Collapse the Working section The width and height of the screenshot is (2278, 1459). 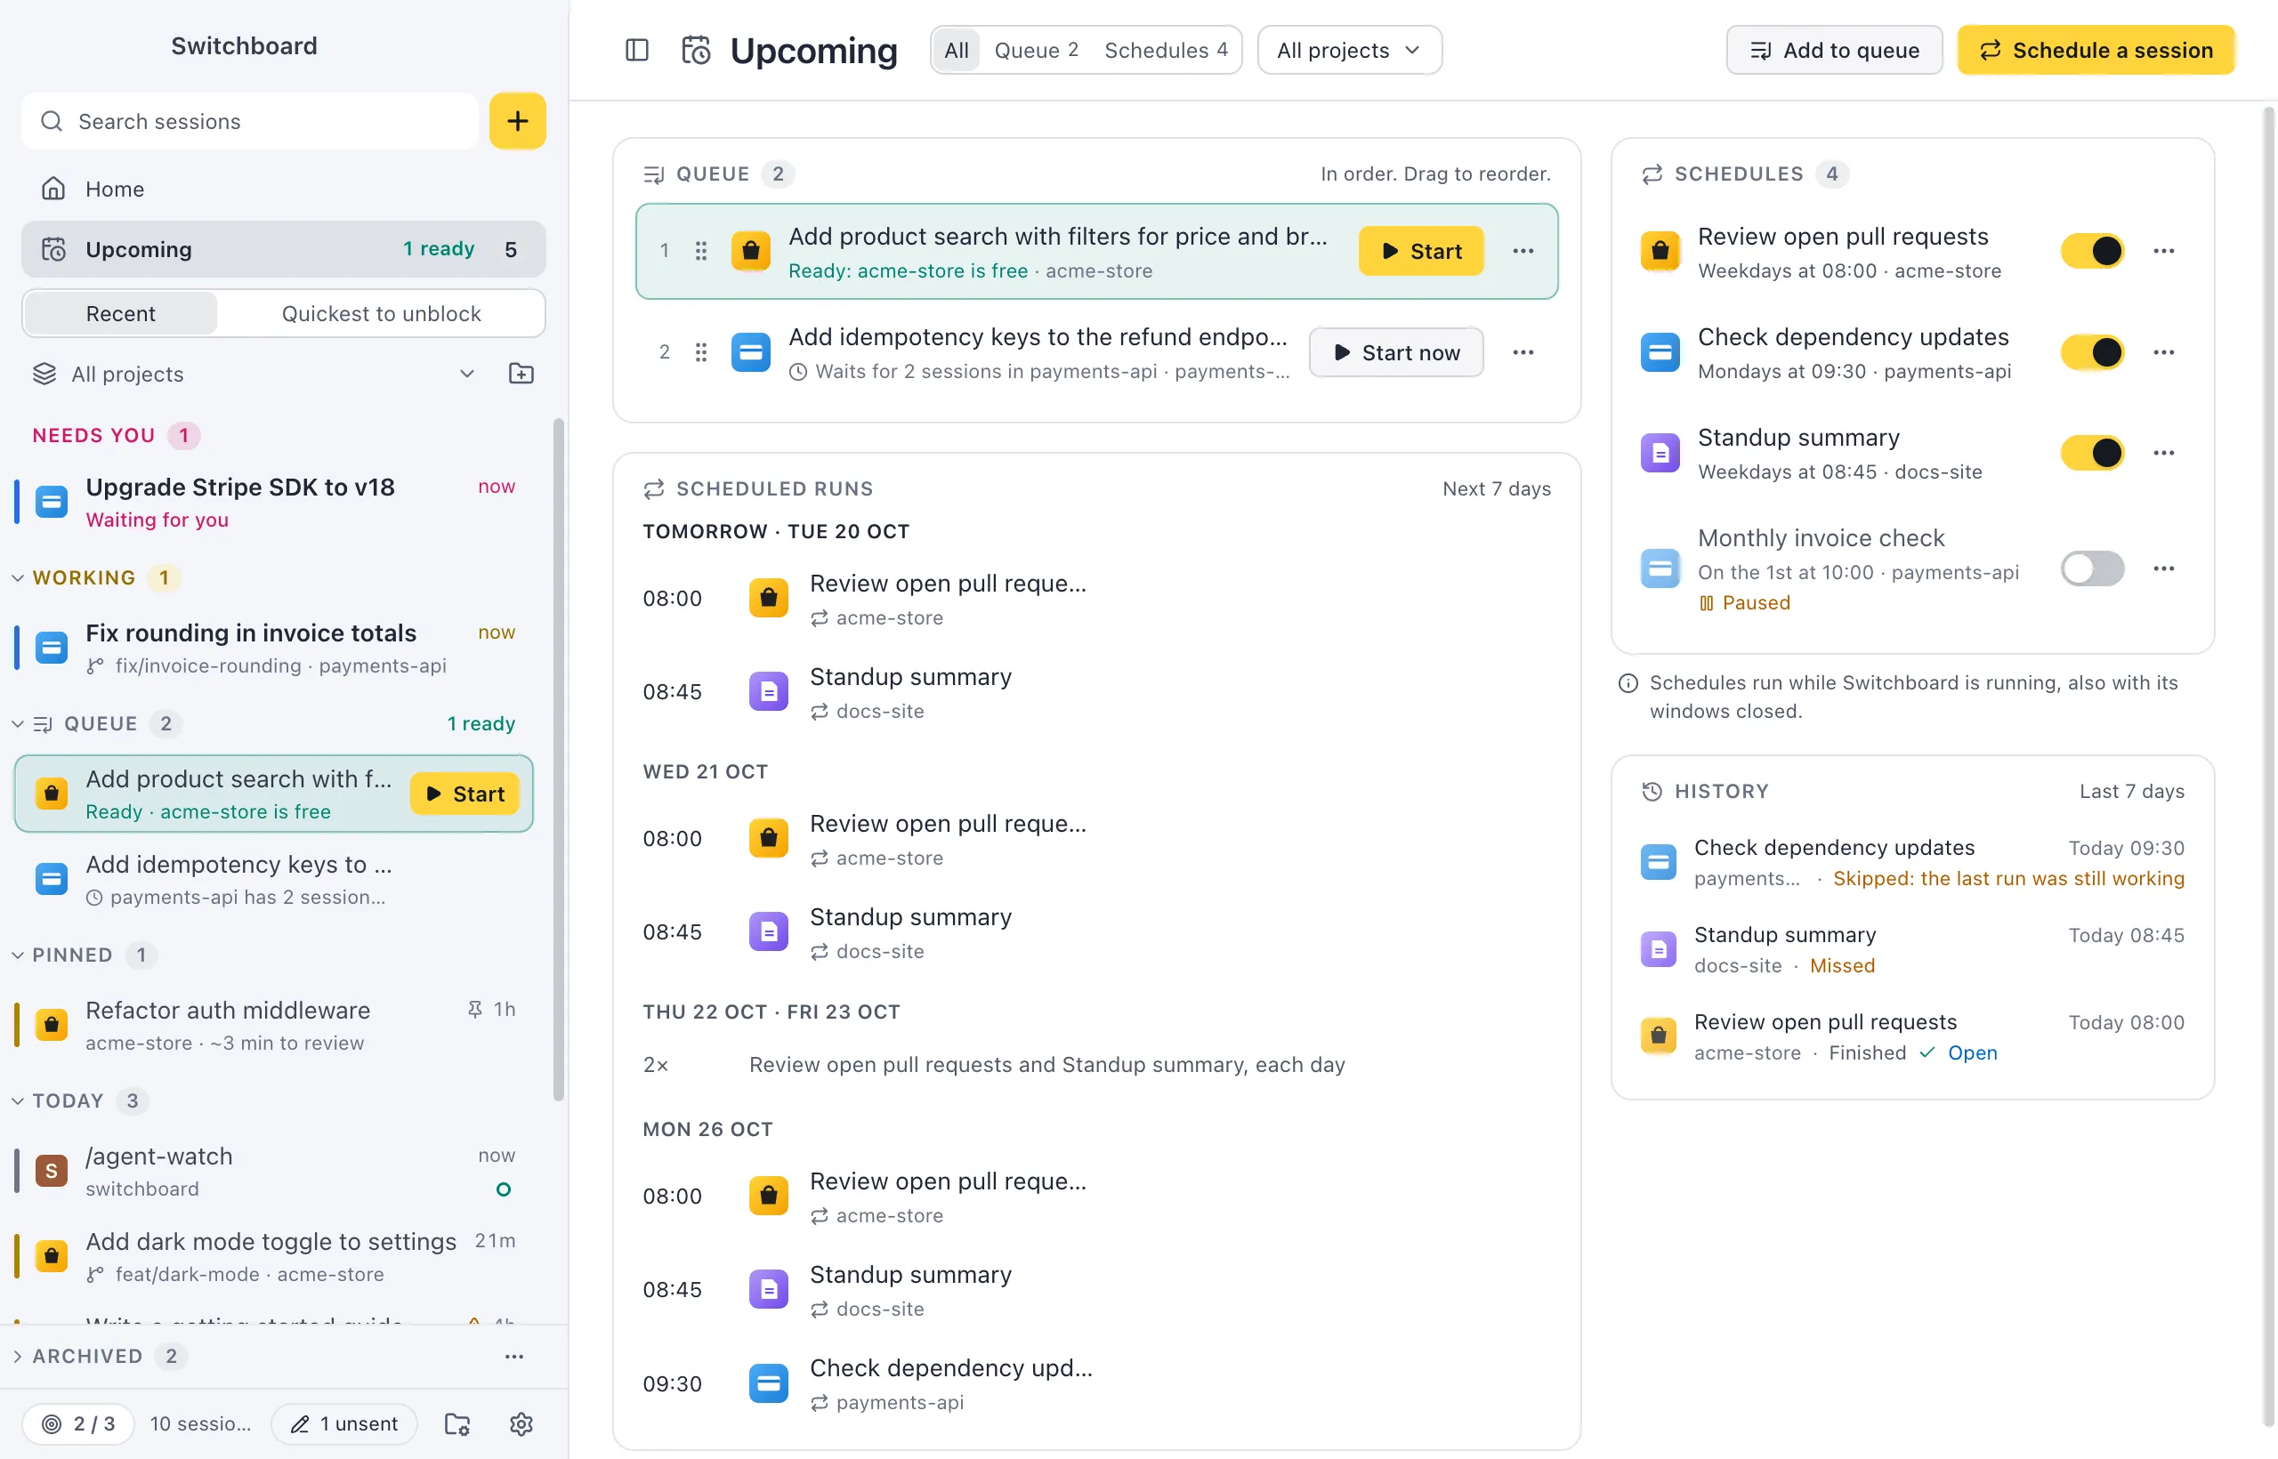tap(17, 578)
